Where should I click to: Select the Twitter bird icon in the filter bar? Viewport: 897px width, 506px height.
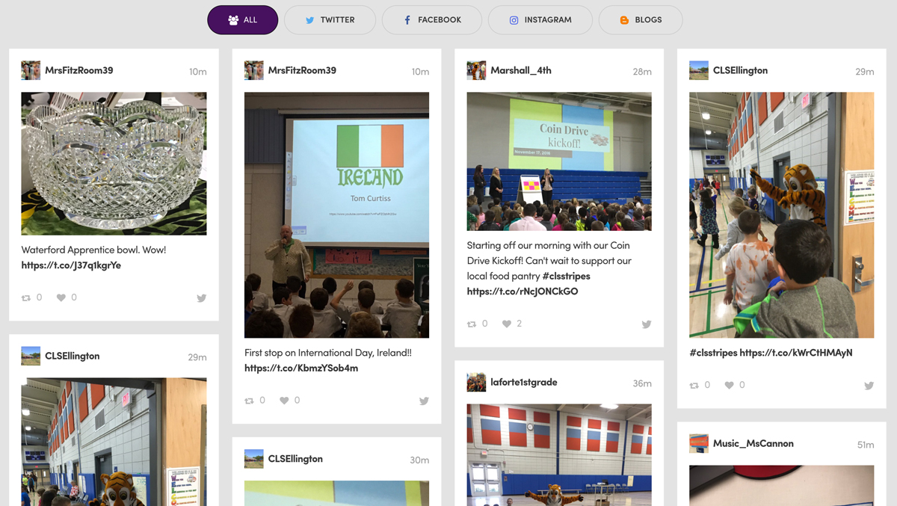point(309,20)
